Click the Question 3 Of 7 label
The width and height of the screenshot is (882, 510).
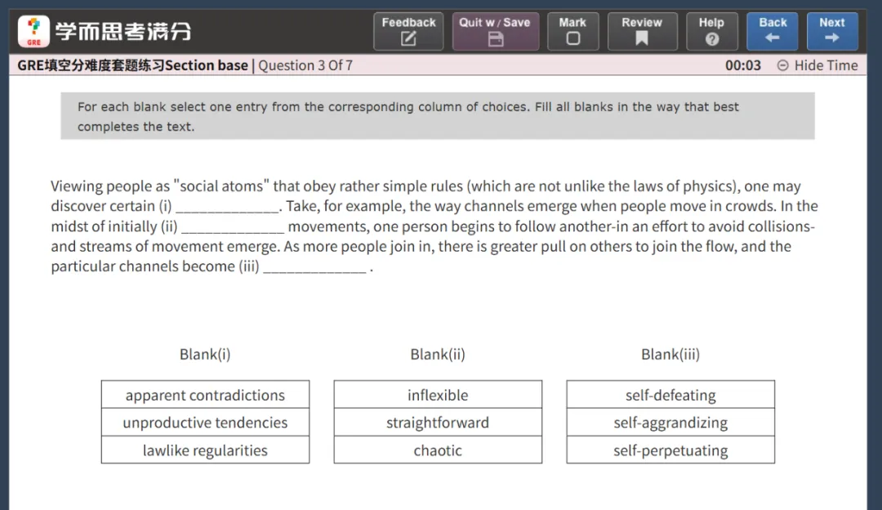coord(305,65)
